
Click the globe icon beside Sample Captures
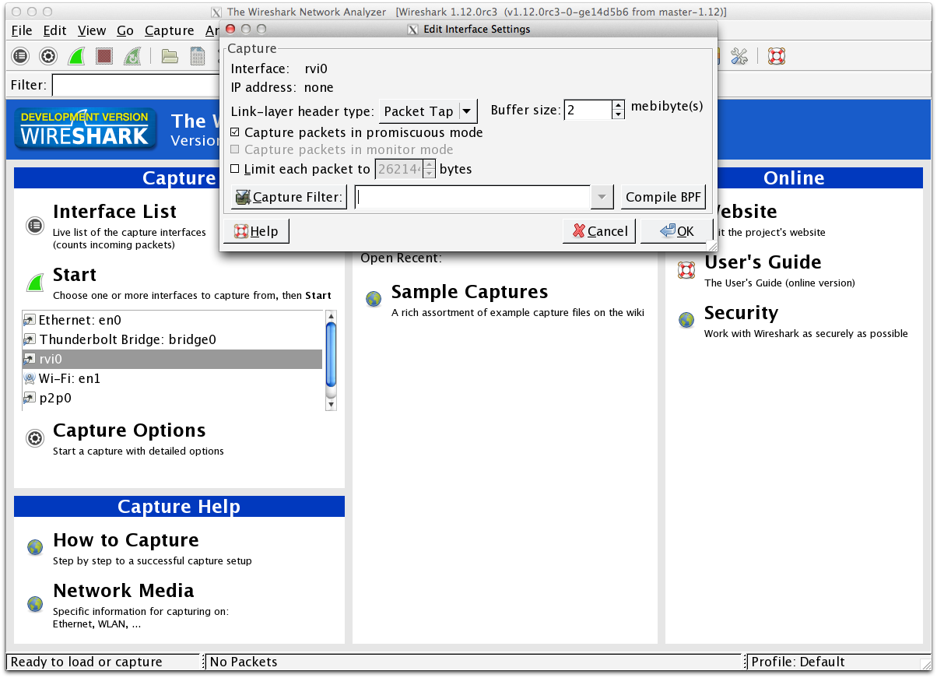[374, 299]
